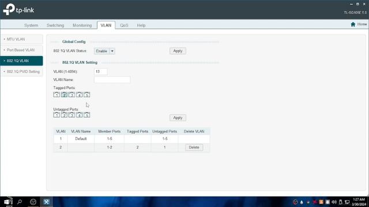
Task: Click Member Ports '1-2' cell of VLAN 2
Action: point(110,147)
